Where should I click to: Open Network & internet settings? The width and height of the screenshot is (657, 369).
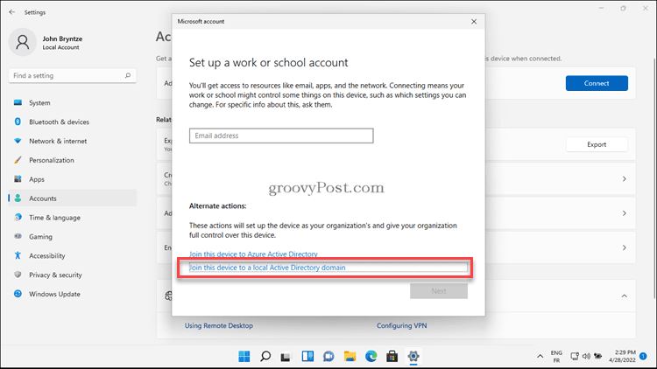[72, 141]
